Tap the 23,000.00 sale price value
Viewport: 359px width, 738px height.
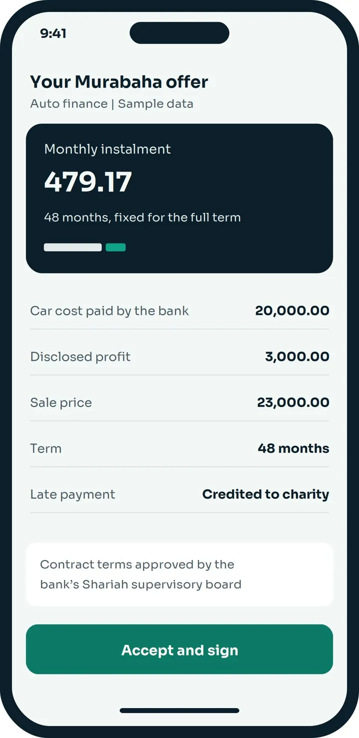(293, 402)
